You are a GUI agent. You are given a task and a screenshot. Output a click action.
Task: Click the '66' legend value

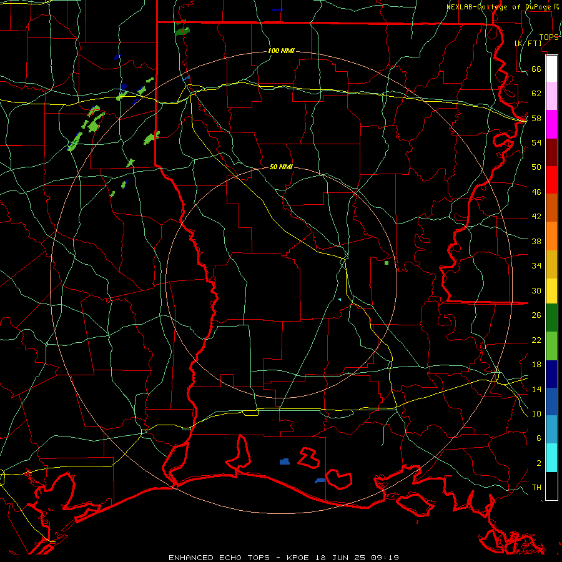tap(536, 69)
